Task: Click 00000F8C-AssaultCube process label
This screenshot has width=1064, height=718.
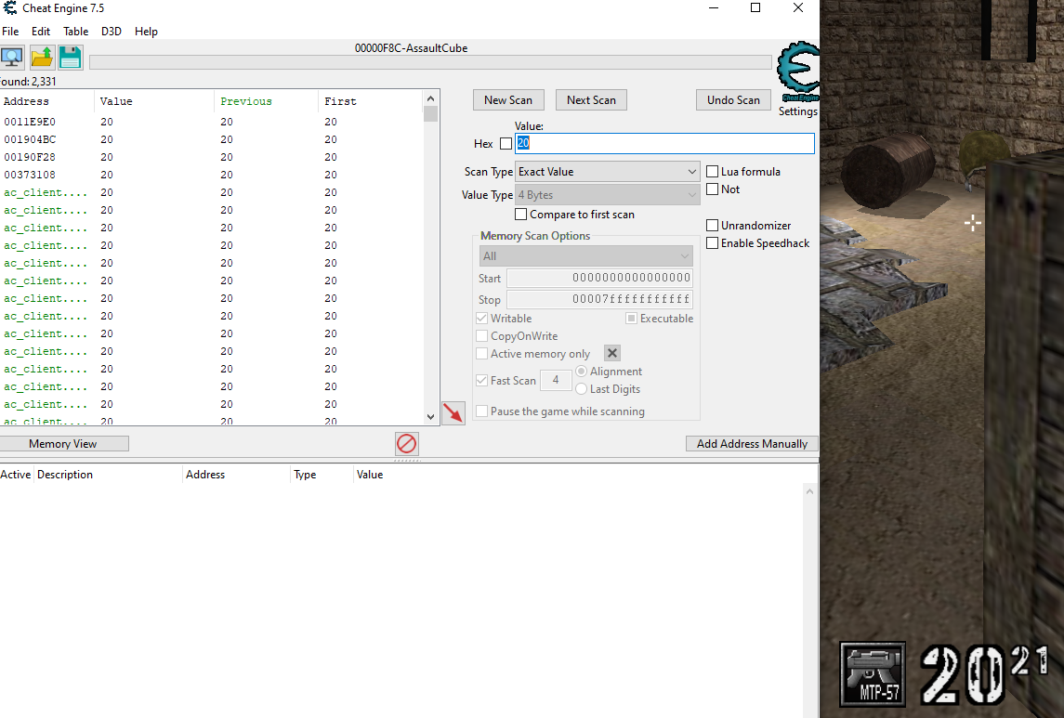Action: point(412,48)
